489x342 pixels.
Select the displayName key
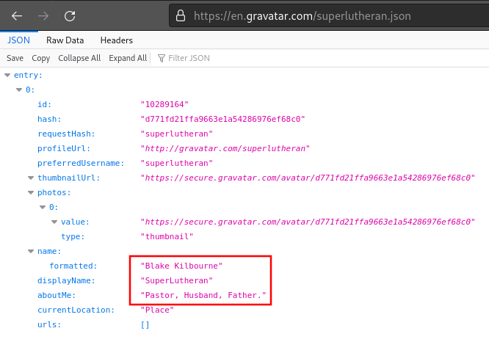pos(66,280)
